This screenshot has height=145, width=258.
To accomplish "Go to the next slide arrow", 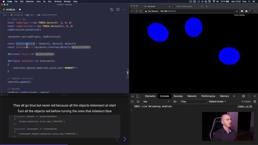I will point(125,139).
